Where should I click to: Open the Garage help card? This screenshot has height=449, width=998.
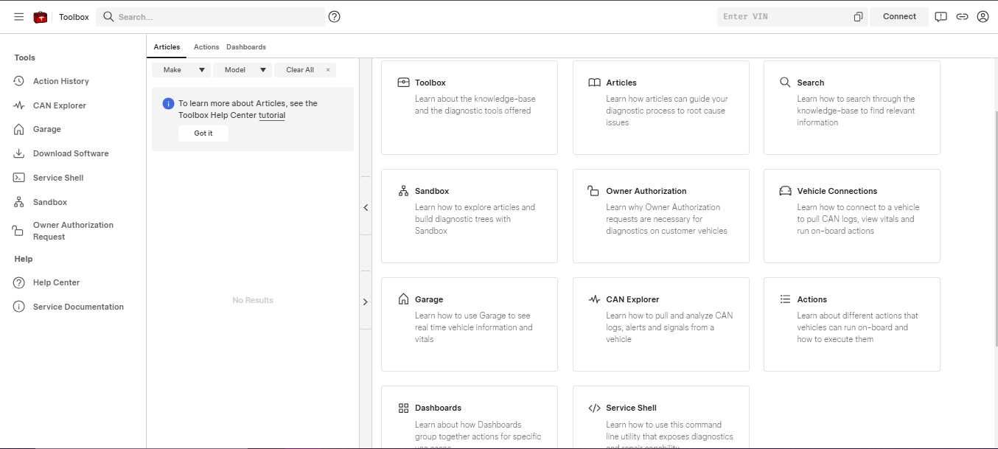click(470, 324)
